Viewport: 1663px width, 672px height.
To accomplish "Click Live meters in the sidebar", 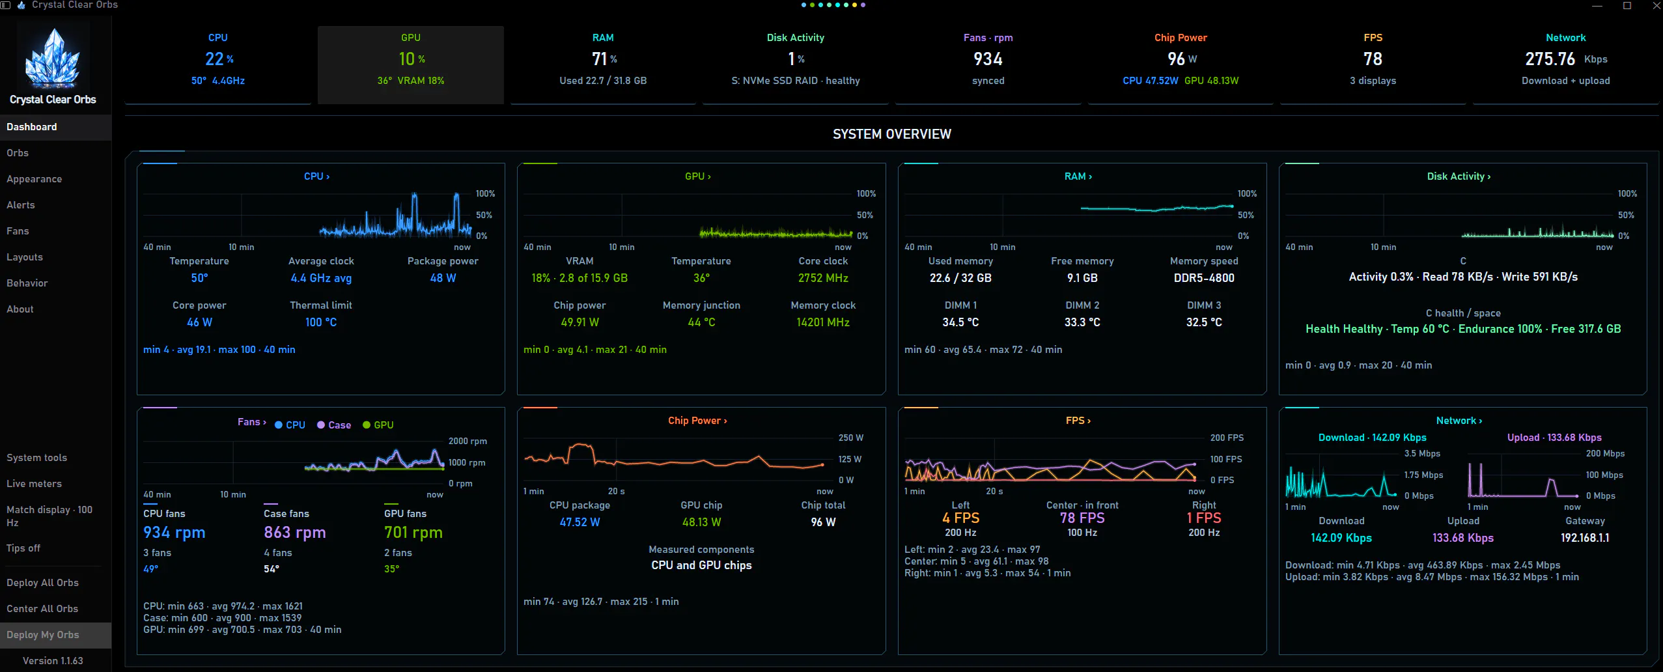I will tap(55, 484).
